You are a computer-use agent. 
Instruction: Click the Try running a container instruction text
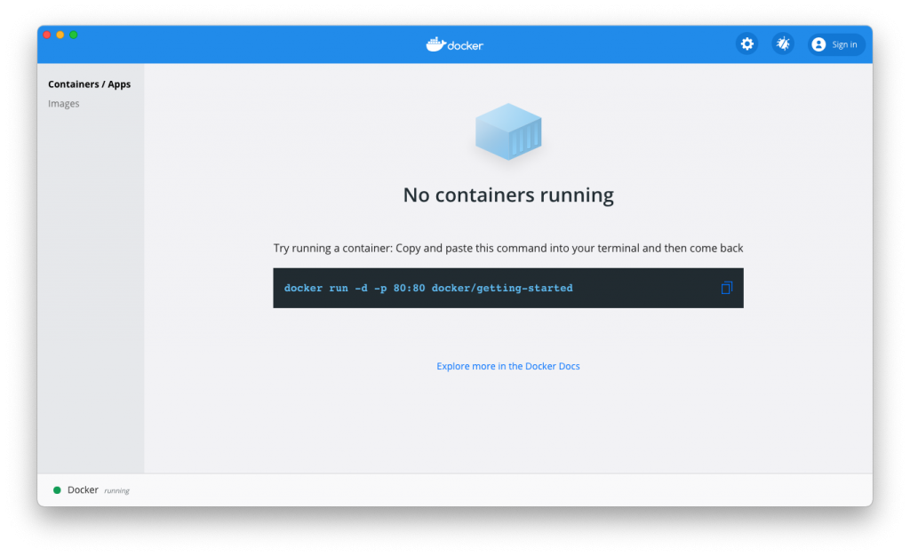[x=508, y=248]
